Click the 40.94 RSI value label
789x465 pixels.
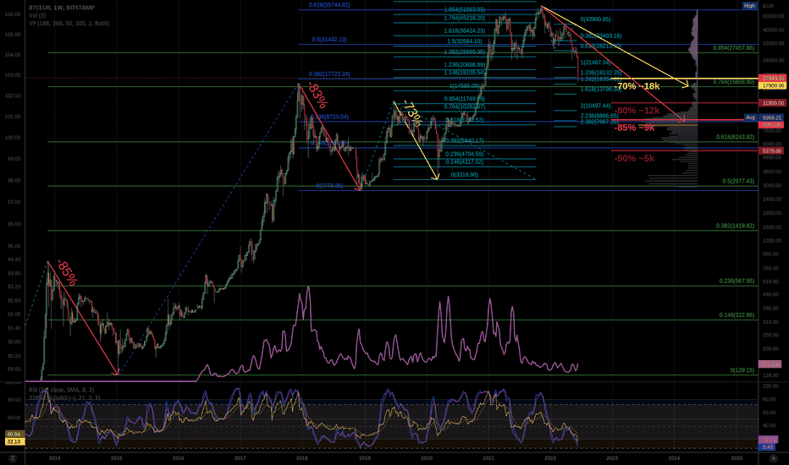[14, 434]
